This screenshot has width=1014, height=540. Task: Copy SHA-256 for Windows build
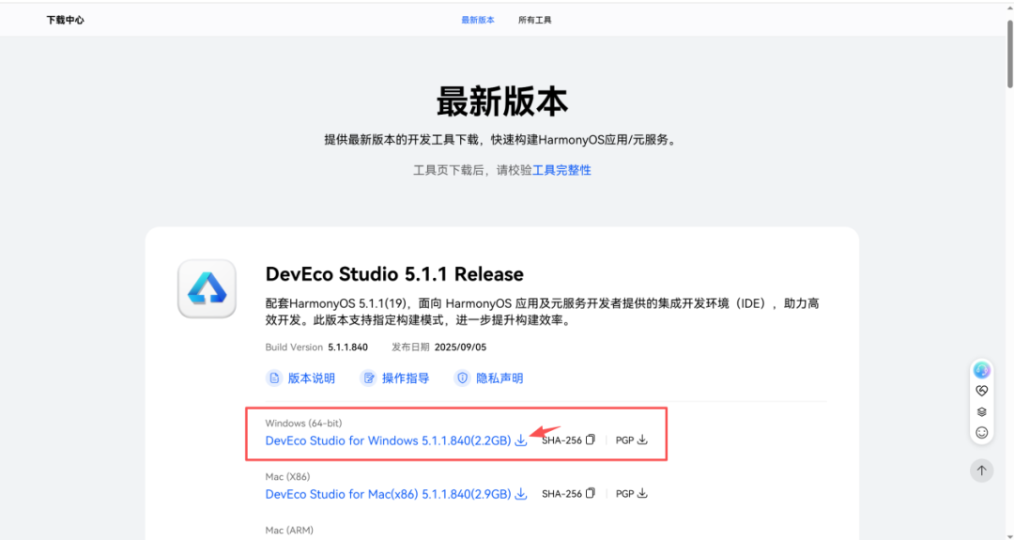591,440
